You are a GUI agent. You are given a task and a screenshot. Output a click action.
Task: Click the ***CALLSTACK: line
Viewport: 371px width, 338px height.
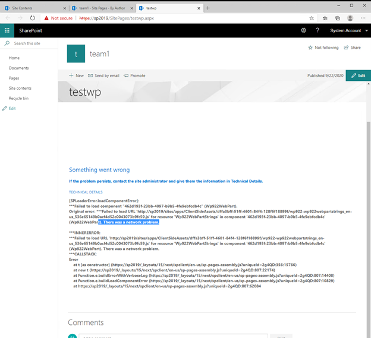(x=83, y=254)
